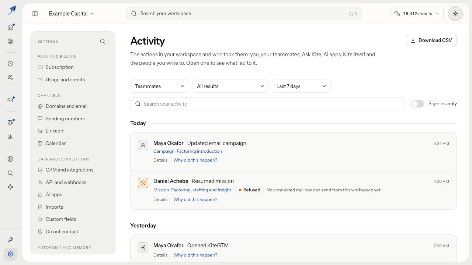Click the Refused status badge

pyautogui.click(x=250, y=190)
